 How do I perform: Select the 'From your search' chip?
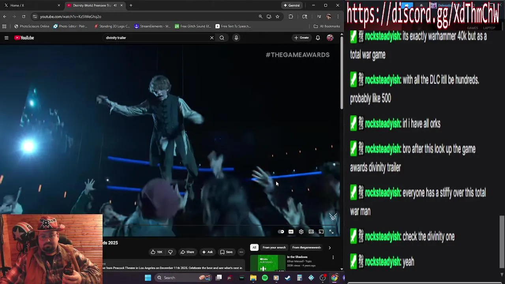click(x=274, y=248)
